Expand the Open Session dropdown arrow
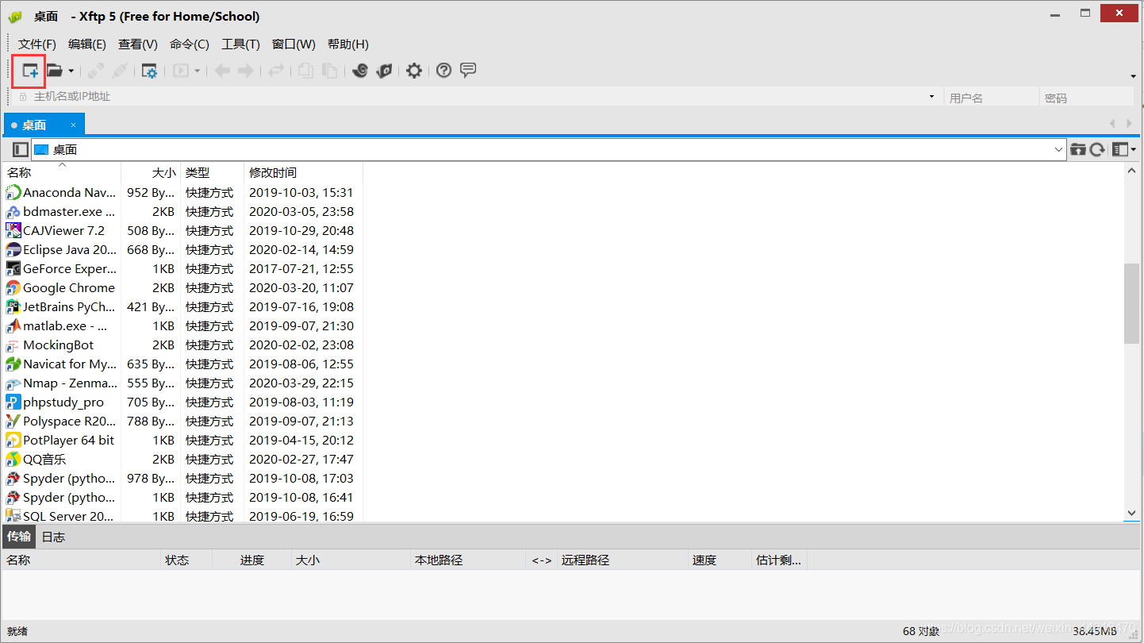Viewport: 1144px width, 643px height. pyautogui.click(x=71, y=71)
